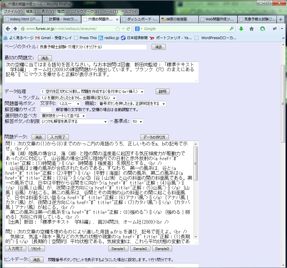Open Google search engine selector icon
This screenshot has width=287, height=268.
pos(138,29)
